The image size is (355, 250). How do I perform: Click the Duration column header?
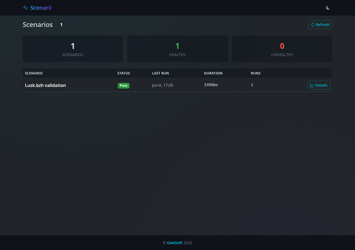point(213,73)
